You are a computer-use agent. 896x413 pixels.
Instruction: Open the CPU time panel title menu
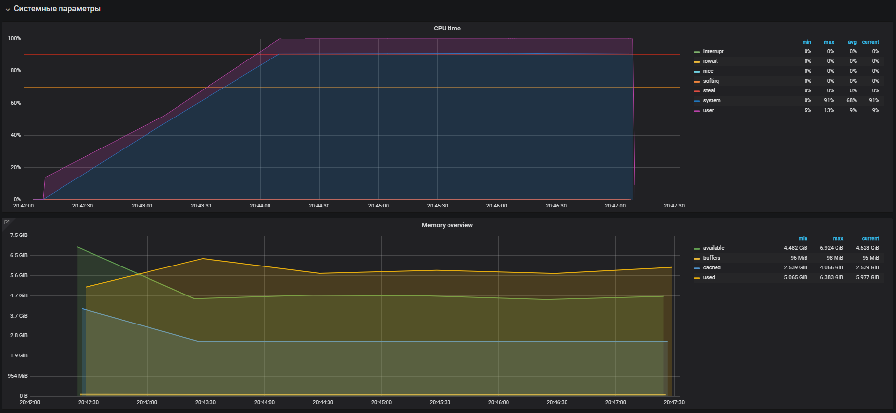447,29
